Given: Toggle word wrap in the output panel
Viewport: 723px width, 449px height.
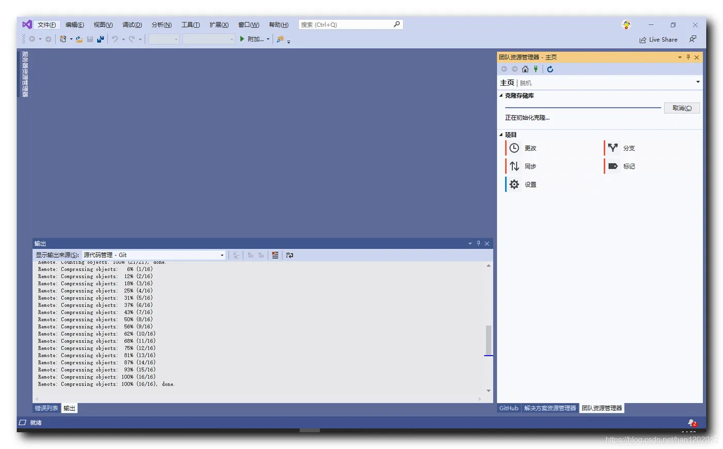Looking at the screenshot, I should (x=290, y=255).
